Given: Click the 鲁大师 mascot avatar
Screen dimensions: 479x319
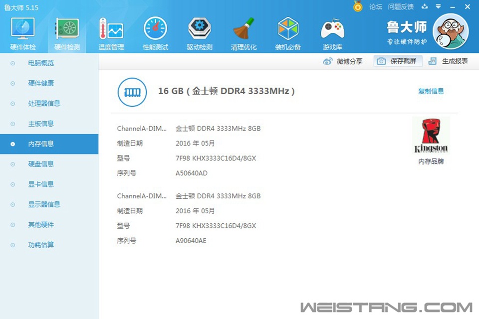Looking at the screenshot, I should (x=451, y=31).
